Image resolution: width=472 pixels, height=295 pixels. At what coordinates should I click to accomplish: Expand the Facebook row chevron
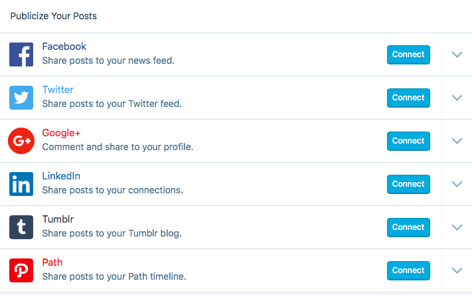coord(457,54)
